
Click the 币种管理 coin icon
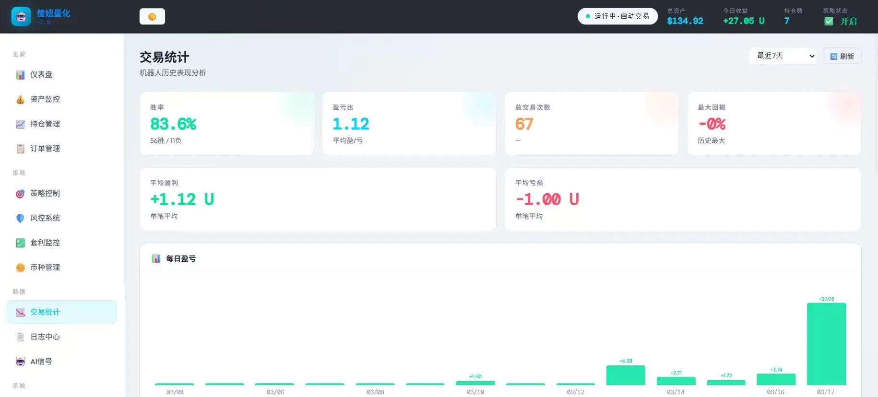click(x=20, y=268)
